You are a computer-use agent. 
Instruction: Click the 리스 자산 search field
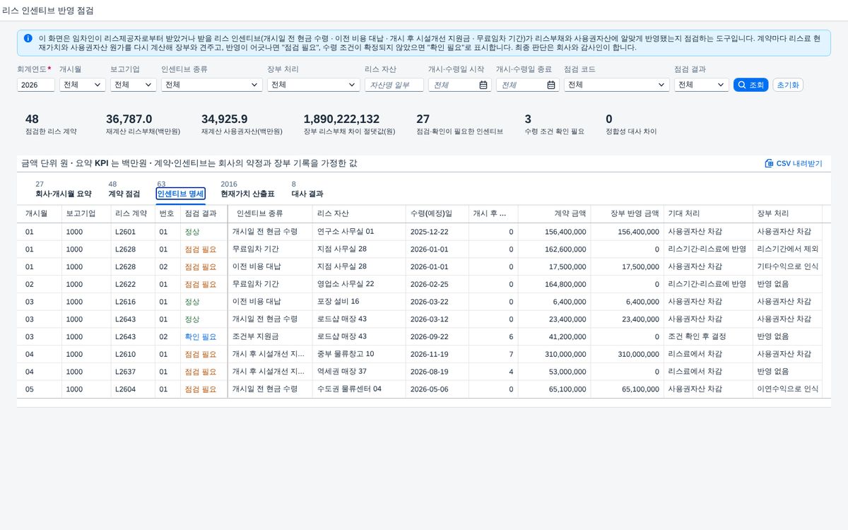(394, 85)
